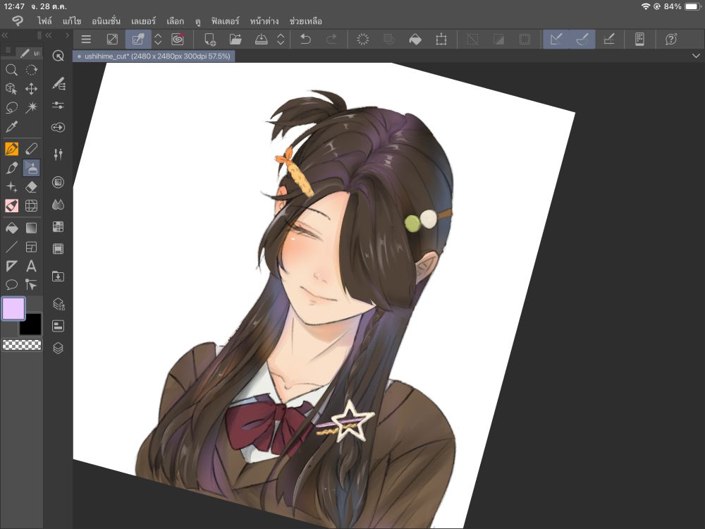Select the Pencil tool
Screen dimensions: 705x529
pyautogui.click(x=32, y=149)
